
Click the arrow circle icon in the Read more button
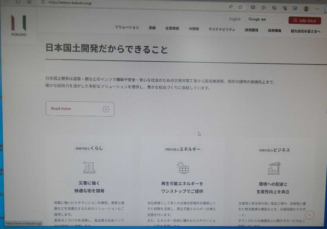[x=106, y=109]
